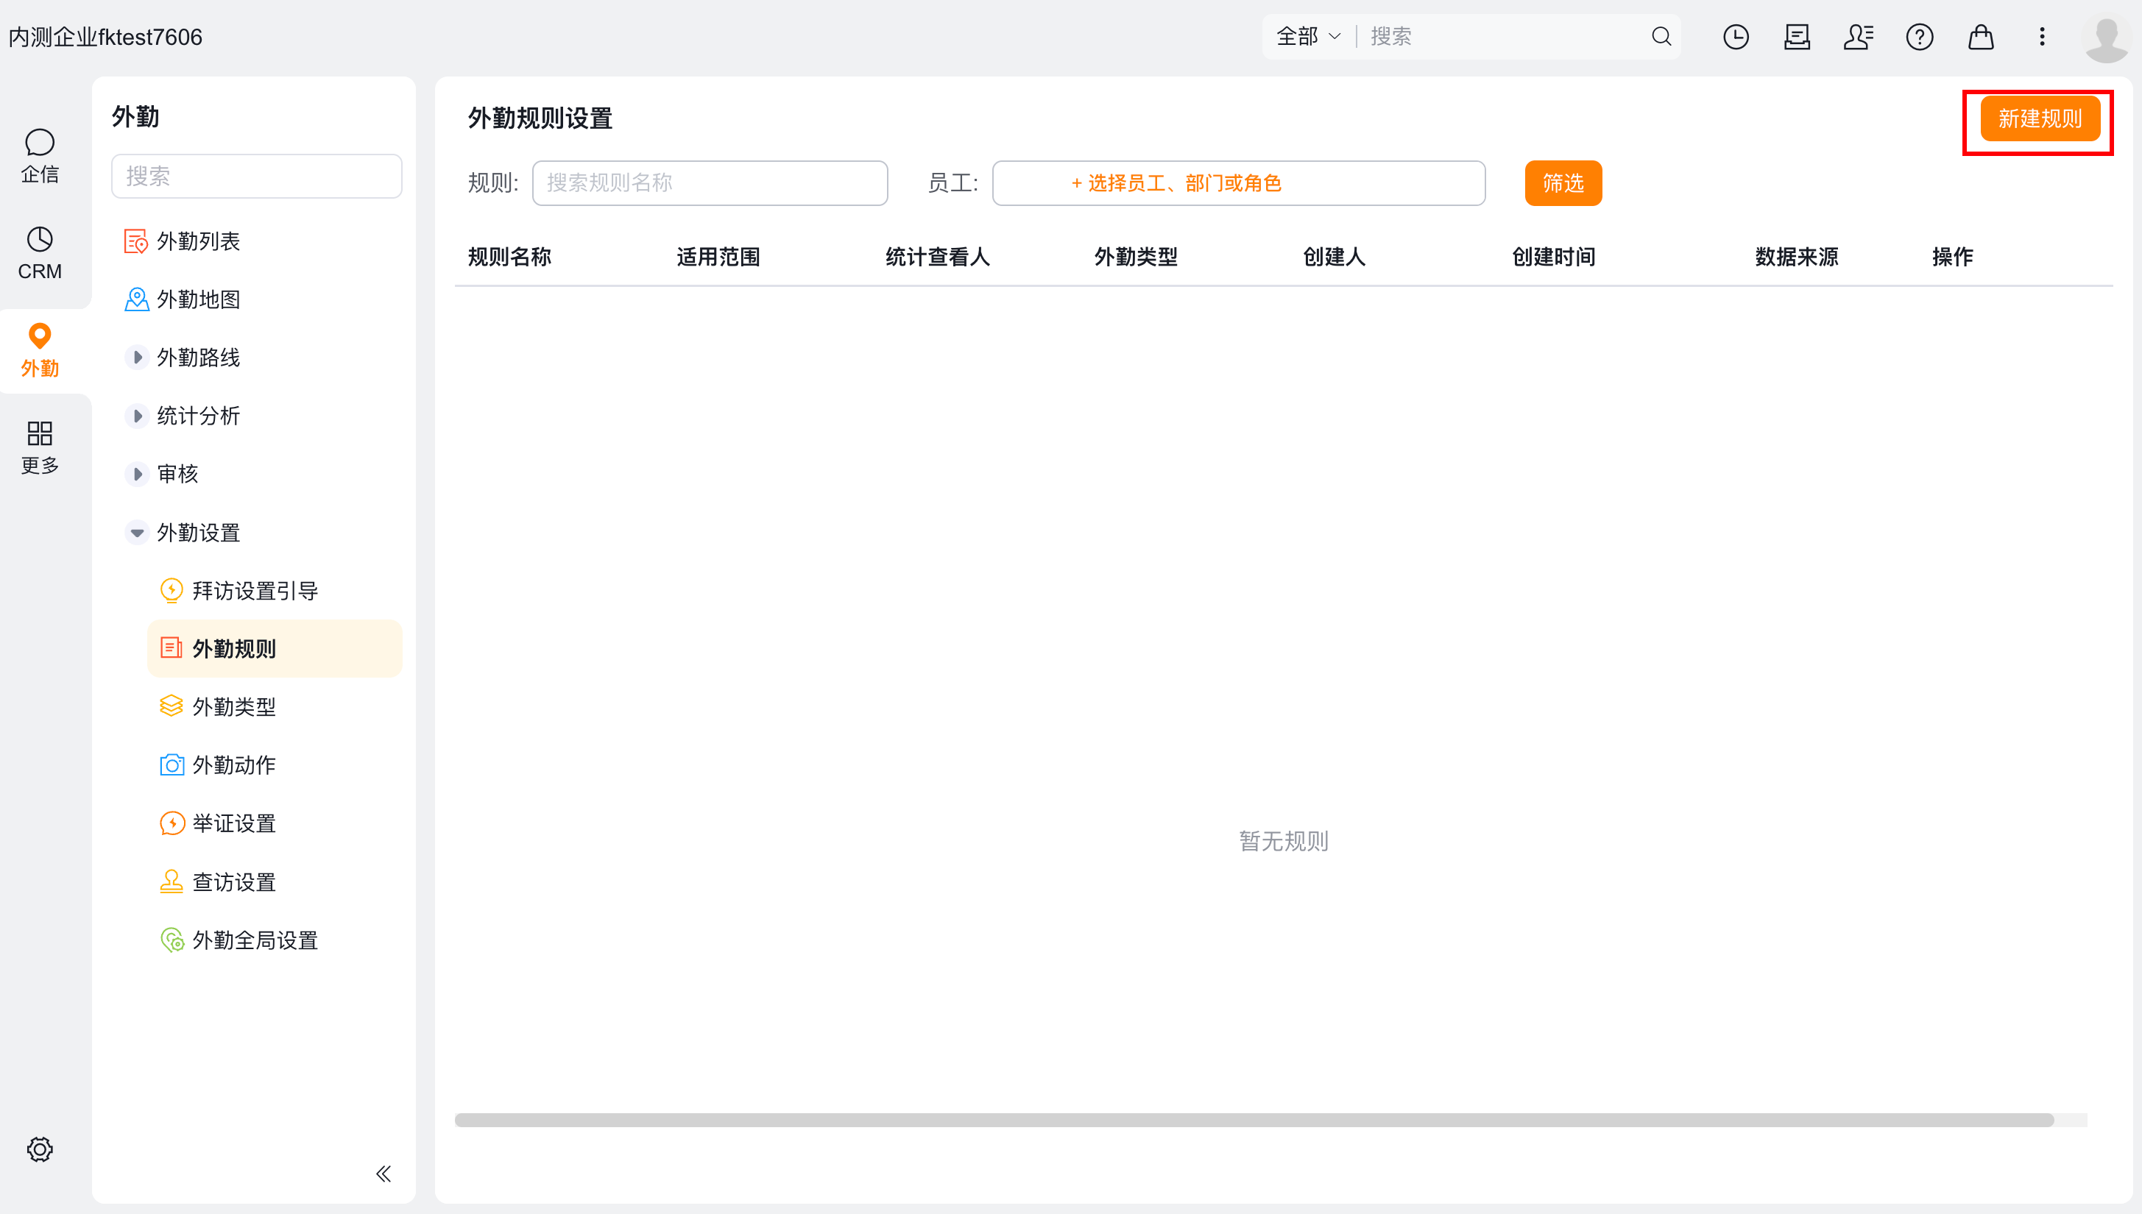Click the 规则名称 column header
This screenshot has width=2142, height=1214.
(509, 257)
